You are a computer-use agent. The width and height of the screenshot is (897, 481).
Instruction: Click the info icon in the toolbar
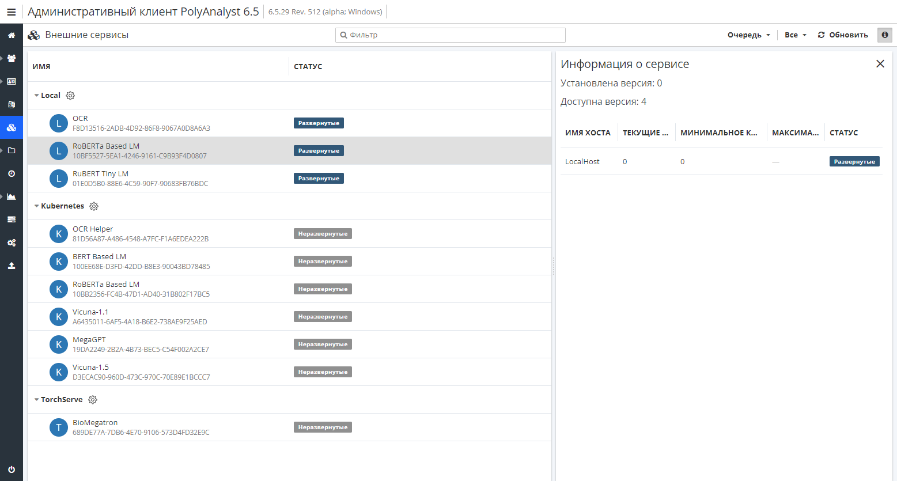click(885, 35)
